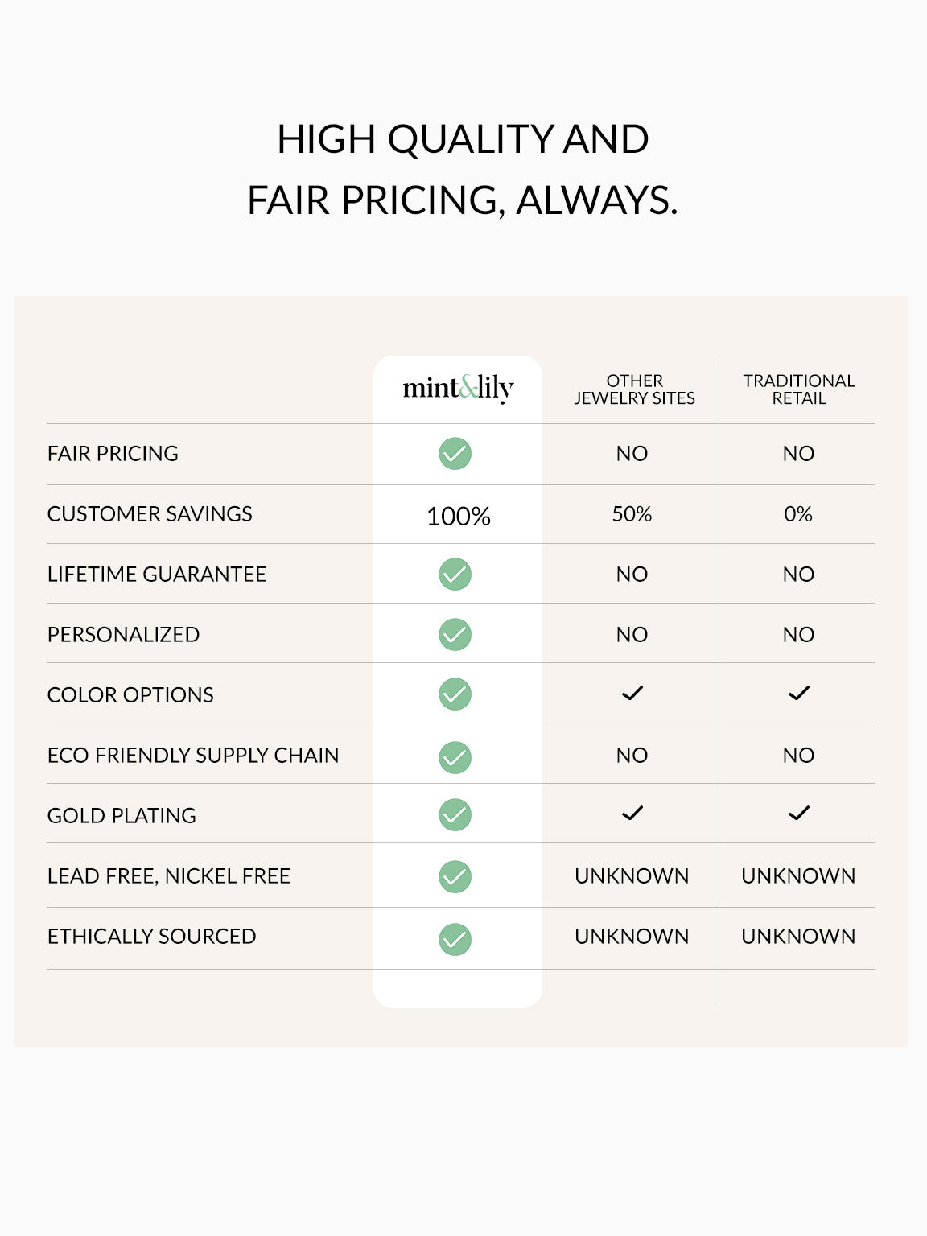Click green checkmark for Fair Pricing
The image size is (927, 1236).
pyautogui.click(x=455, y=454)
